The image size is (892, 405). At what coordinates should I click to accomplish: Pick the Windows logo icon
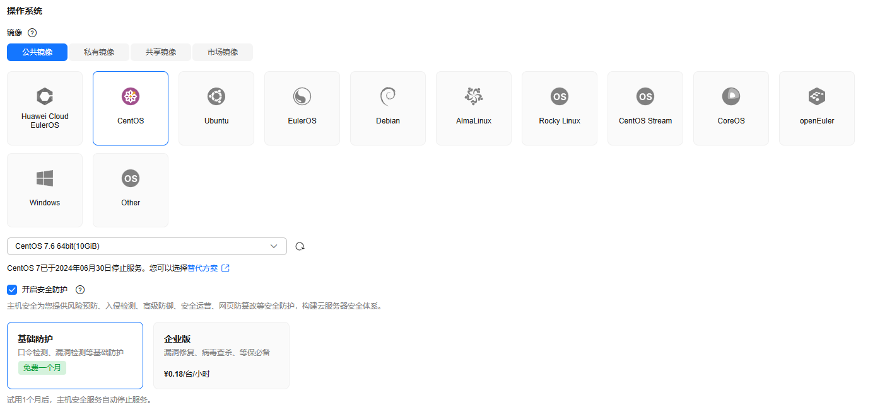tap(45, 178)
